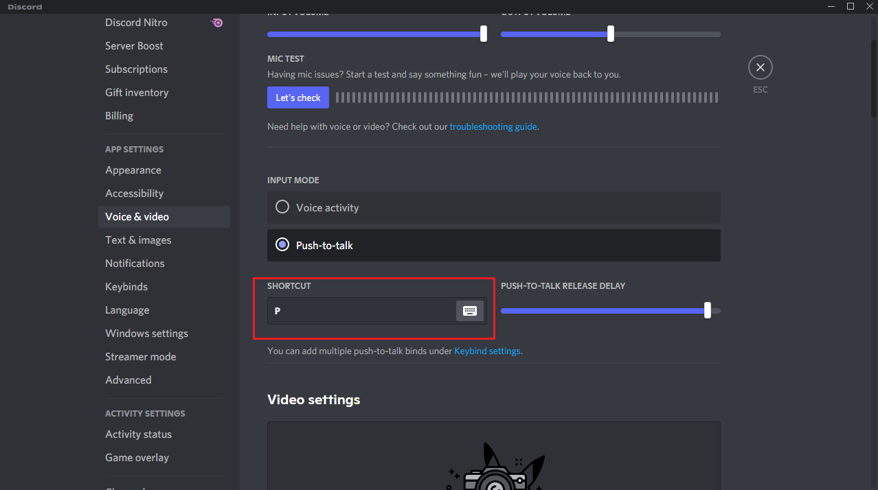Click the Discord Nitro boost icon
This screenshot has width=878, height=490.
(216, 23)
